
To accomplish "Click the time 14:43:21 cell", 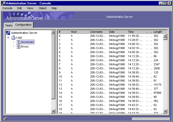I will coord(135,105).
